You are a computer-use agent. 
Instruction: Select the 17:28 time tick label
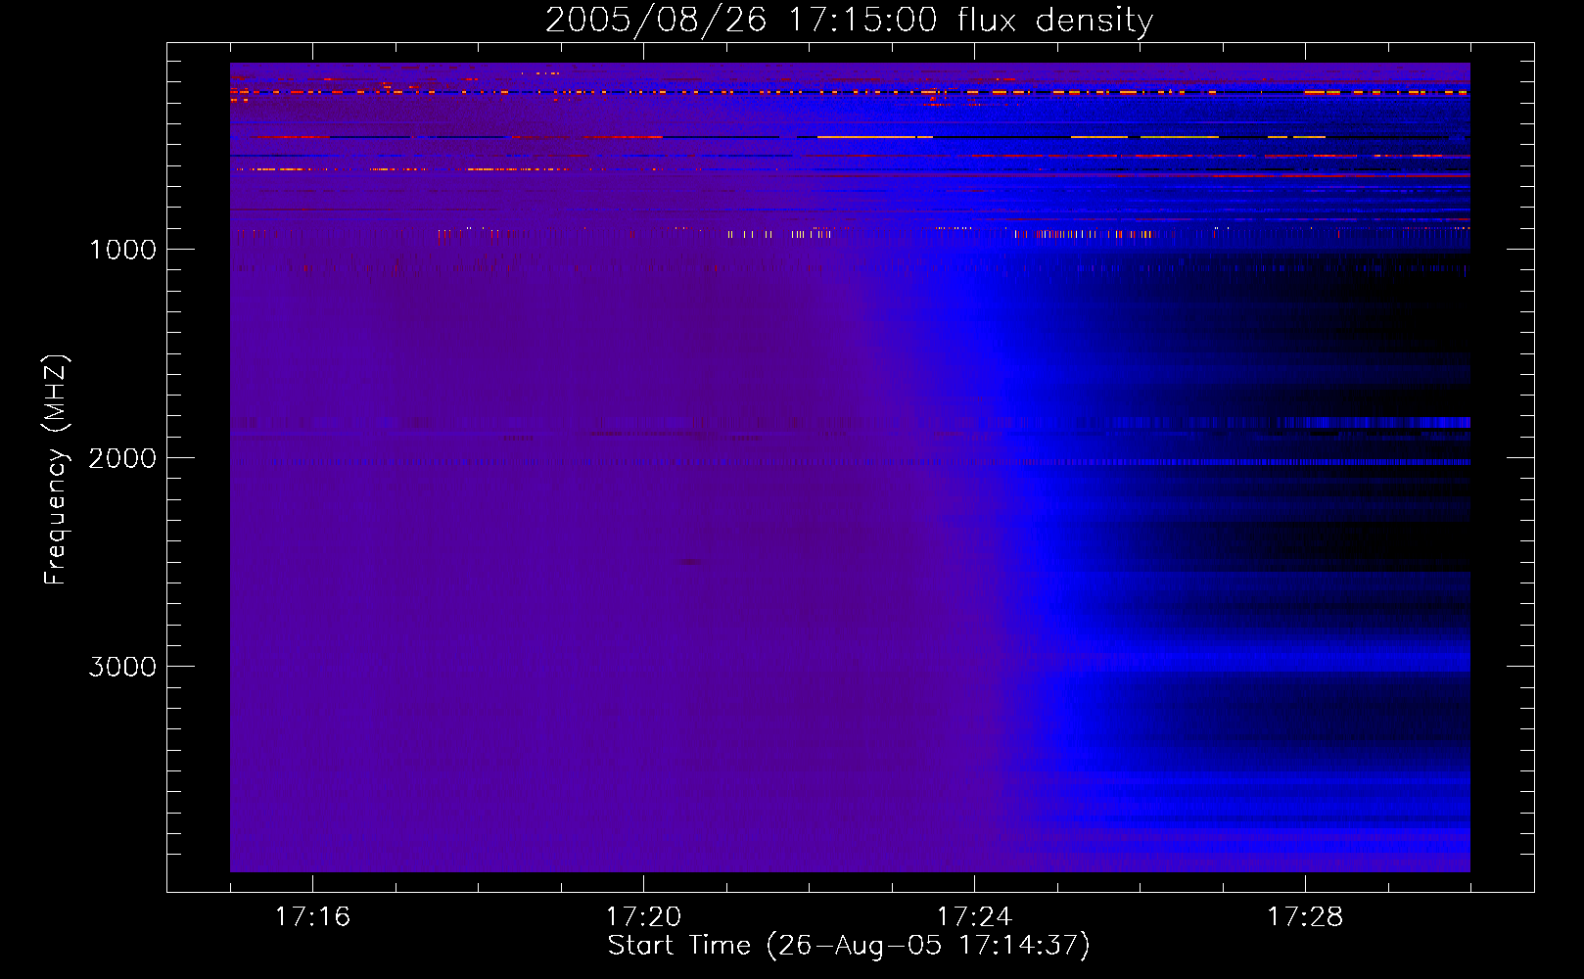click(1305, 917)
